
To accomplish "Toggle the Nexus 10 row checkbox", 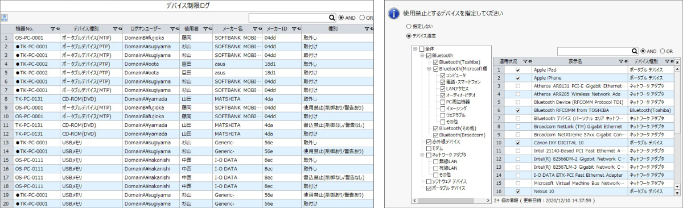I will 517,192.
